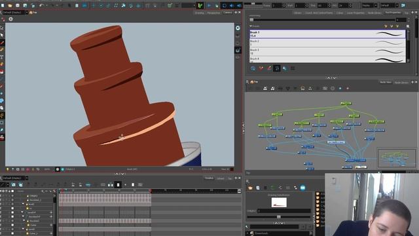The height and width of the screenshot is (236, 419).
Task: Start playback with the Play button
Action: 209,5
